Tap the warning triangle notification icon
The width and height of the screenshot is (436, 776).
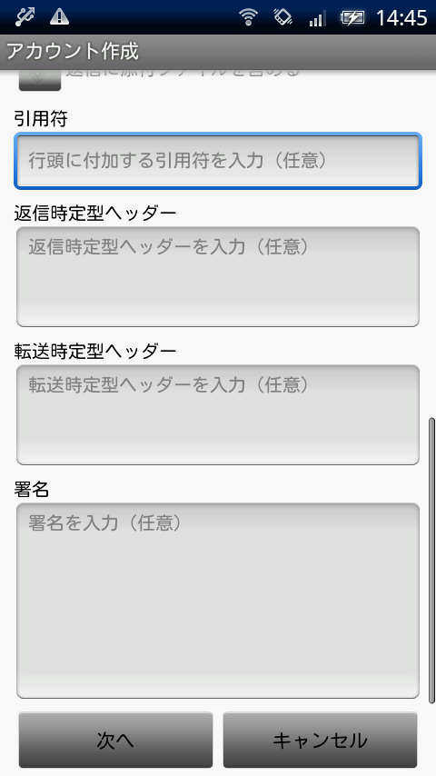click(x=59, y=17)
